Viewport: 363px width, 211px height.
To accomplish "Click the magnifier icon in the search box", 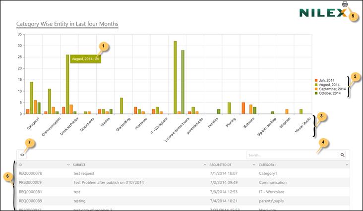I will pos(342,155).
